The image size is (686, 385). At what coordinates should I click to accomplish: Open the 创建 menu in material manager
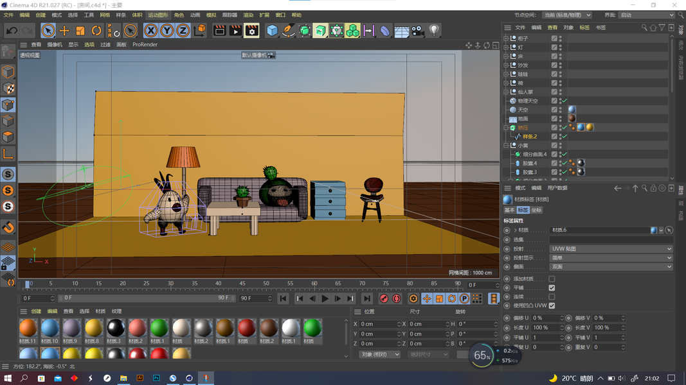(x=36, y=311)
